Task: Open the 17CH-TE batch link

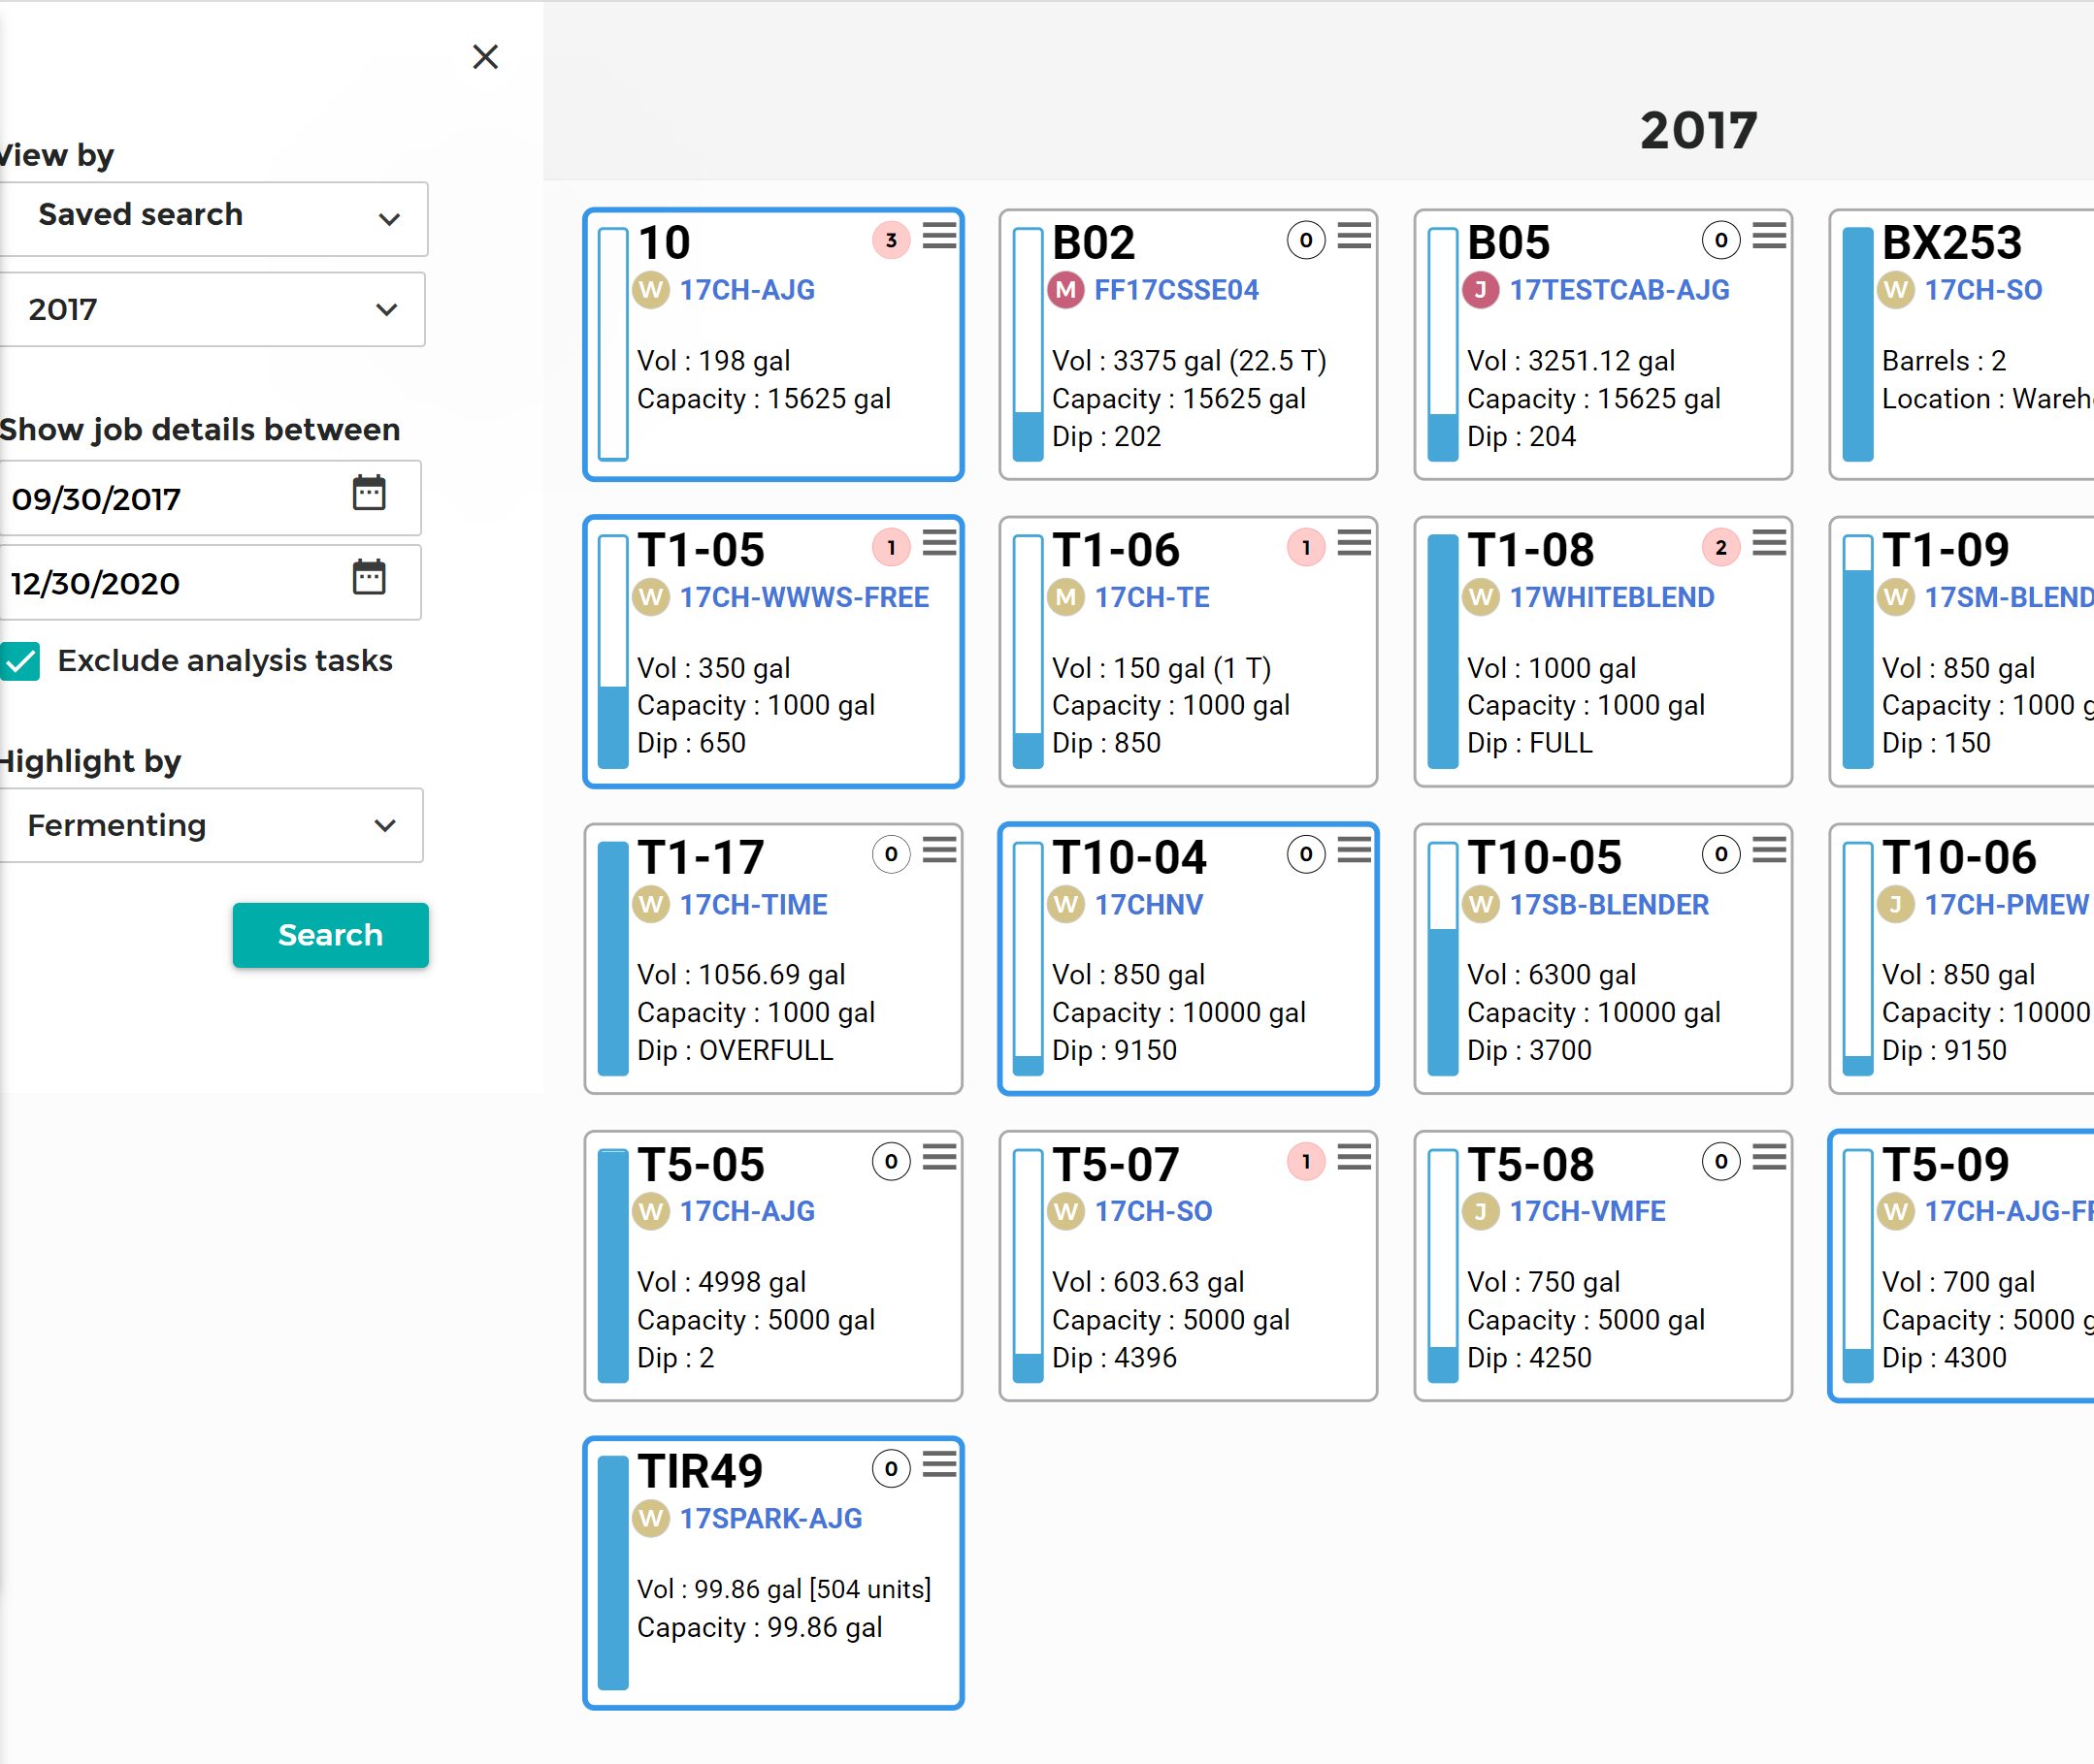Action: (x=1152, y=597)
